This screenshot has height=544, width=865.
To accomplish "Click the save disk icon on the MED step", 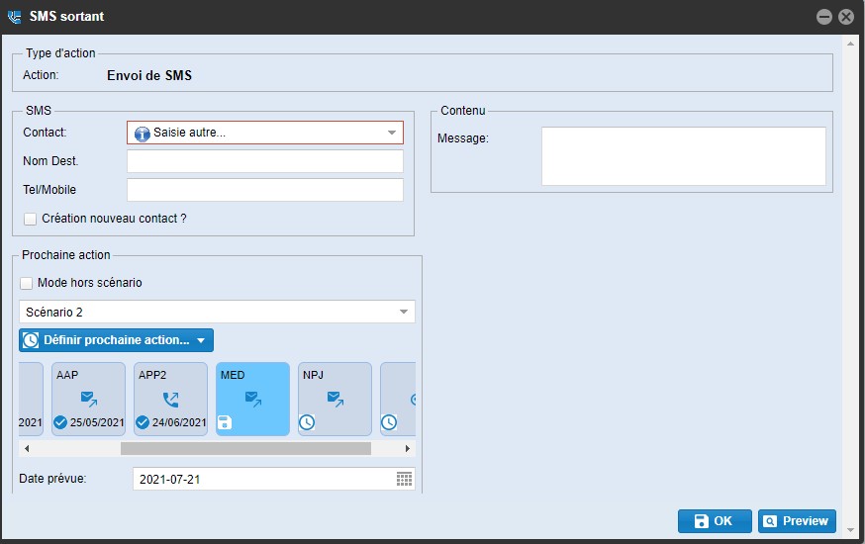I will click(226, 422).
